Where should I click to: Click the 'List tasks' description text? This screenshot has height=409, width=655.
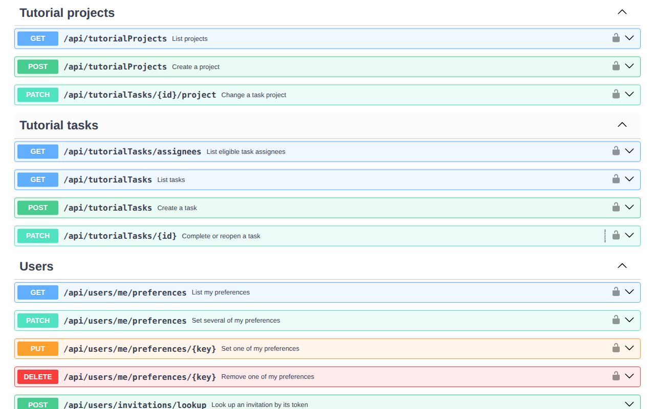tap(171, 180)
